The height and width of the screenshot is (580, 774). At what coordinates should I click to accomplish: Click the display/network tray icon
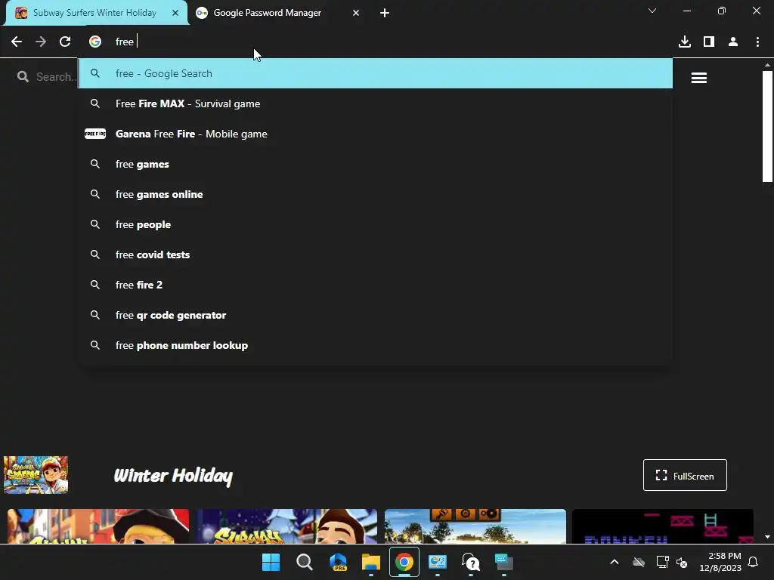(x=662, y=562)
